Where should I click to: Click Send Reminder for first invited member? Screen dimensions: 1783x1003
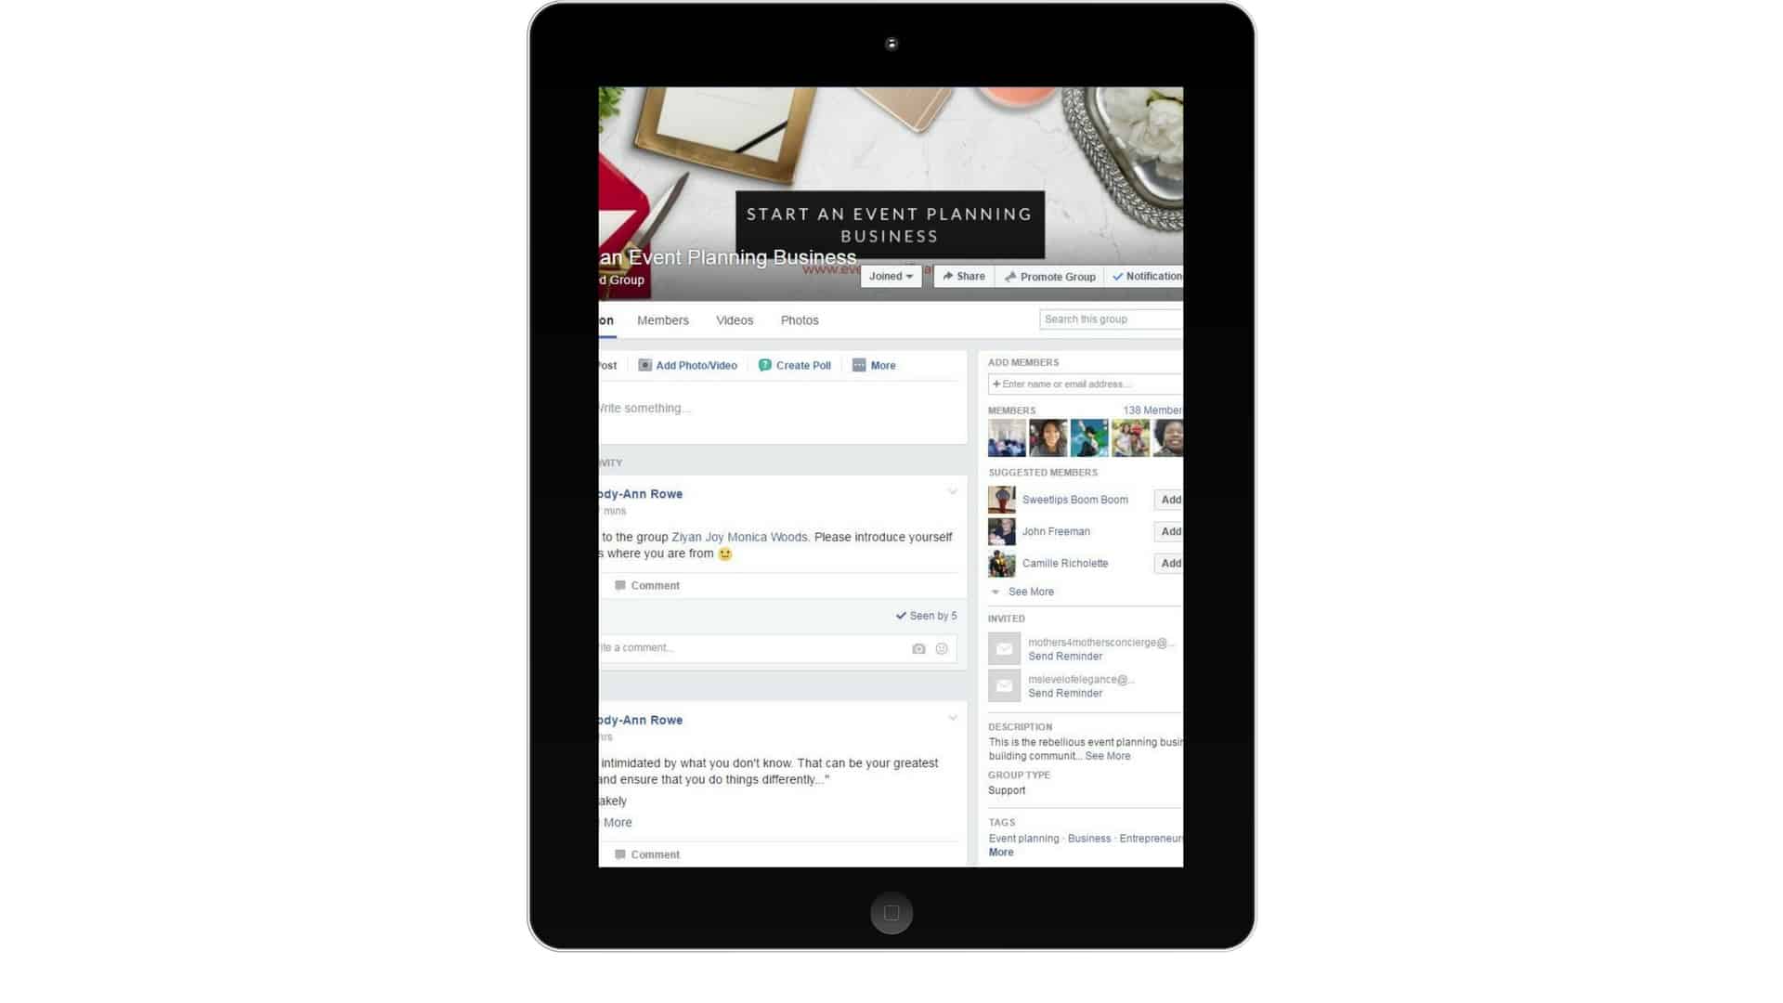1064,655
